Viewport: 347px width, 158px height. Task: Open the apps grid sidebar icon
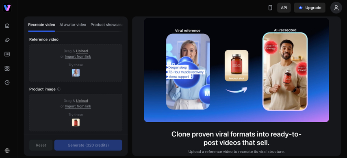point(7,68)
